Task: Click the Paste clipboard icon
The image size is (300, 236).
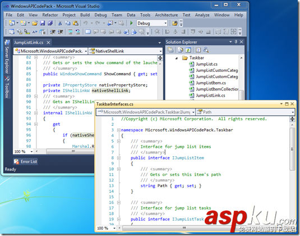Action: 75,23
